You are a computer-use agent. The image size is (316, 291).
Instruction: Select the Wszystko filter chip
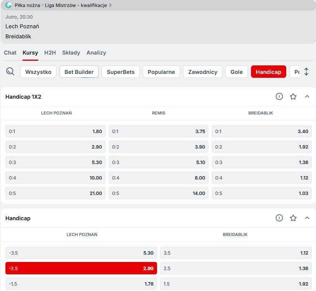coord(38,72)
